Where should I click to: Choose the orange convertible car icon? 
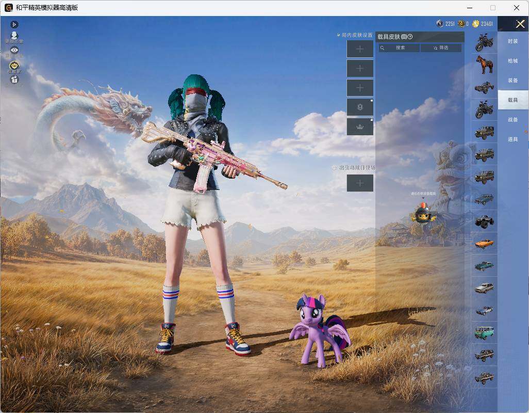(x=485, y=244)
